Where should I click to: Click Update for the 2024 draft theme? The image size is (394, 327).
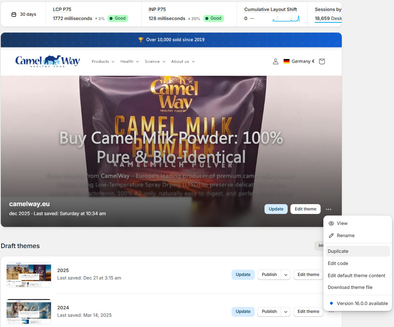click(x=243, y=312)
